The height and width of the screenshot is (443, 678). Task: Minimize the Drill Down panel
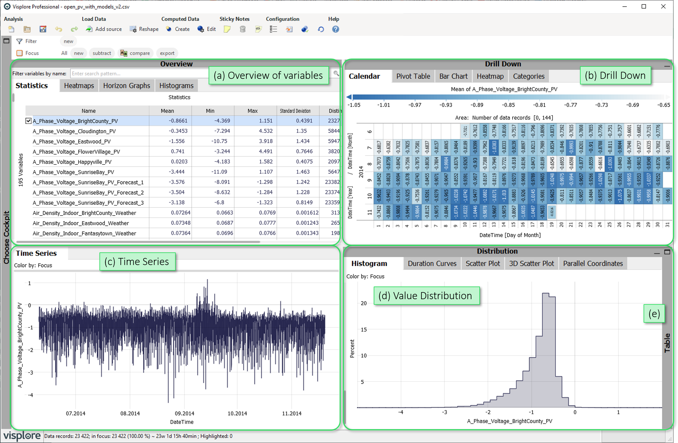tap(667, 66)
